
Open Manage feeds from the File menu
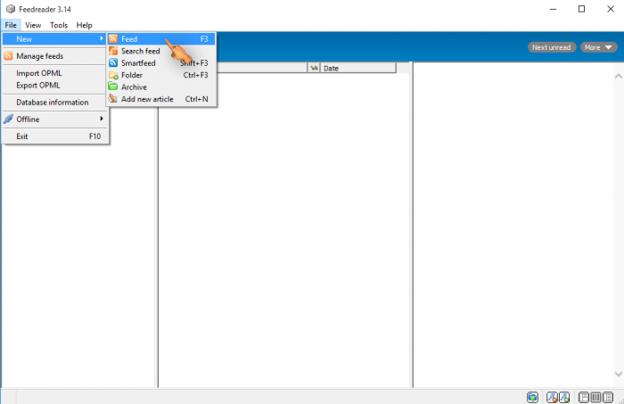(x=55, y=56)
